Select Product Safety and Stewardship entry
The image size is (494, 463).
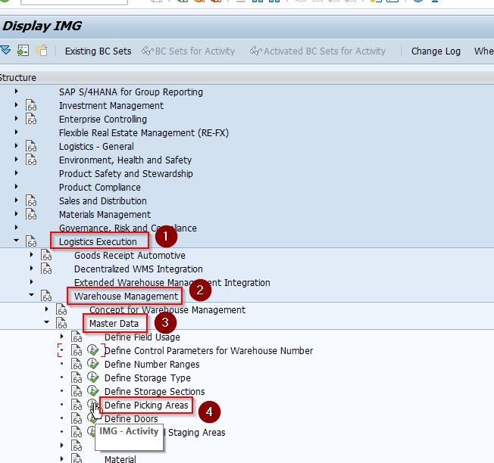[x=126, y=174]
